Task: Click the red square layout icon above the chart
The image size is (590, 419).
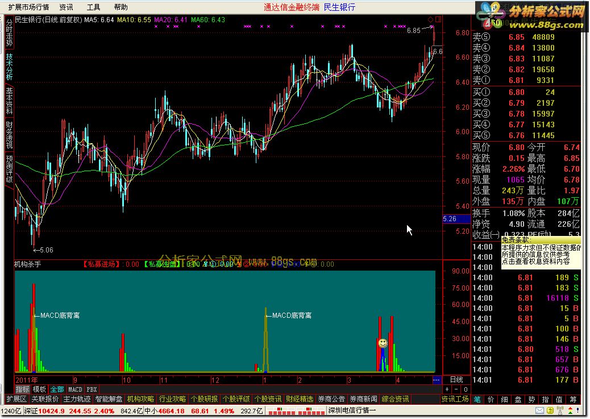Action: [438, 19]
